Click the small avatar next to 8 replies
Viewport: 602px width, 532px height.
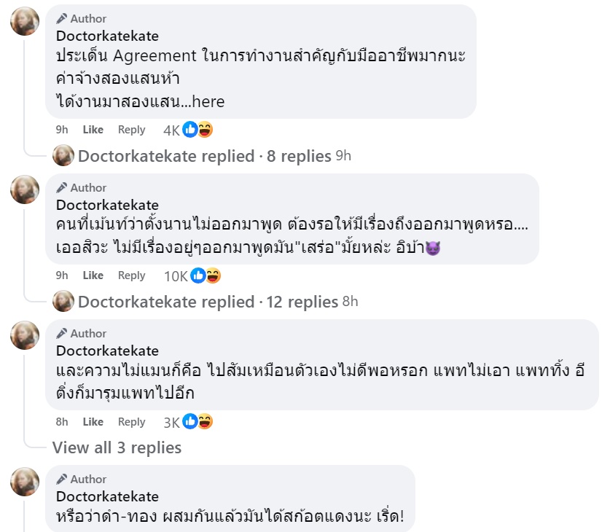[64, 155]
